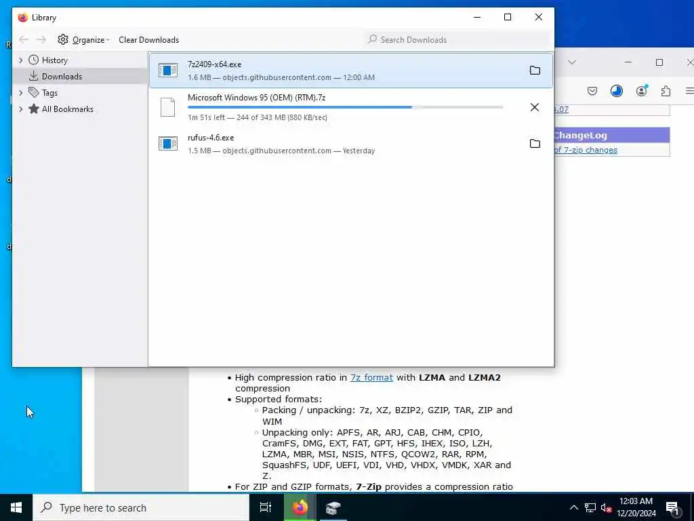Click the taskbar clock showing 12:03 AM
This screenshot has width=694, height=521.
(636, 507)
